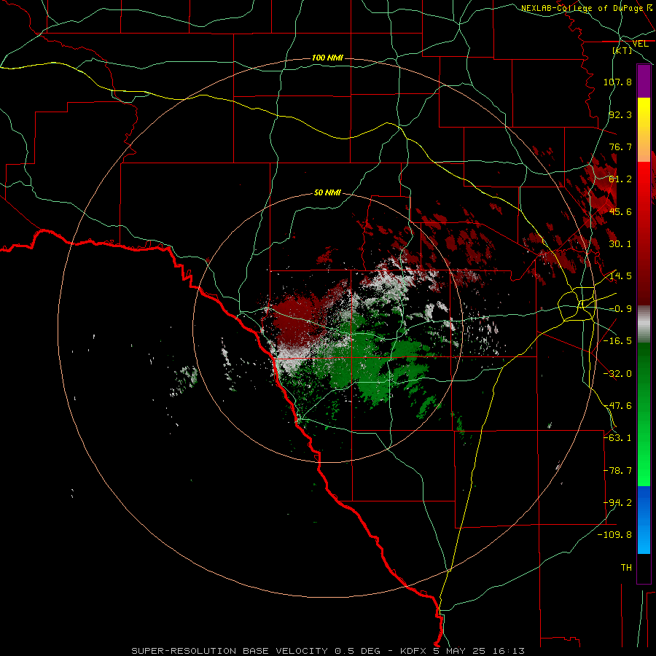Click the blue segment of velocity color bar

coord(644,520)
